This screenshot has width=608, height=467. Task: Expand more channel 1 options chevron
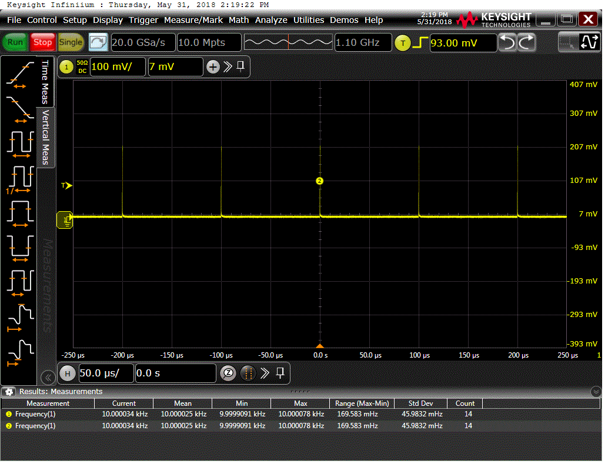228,67
